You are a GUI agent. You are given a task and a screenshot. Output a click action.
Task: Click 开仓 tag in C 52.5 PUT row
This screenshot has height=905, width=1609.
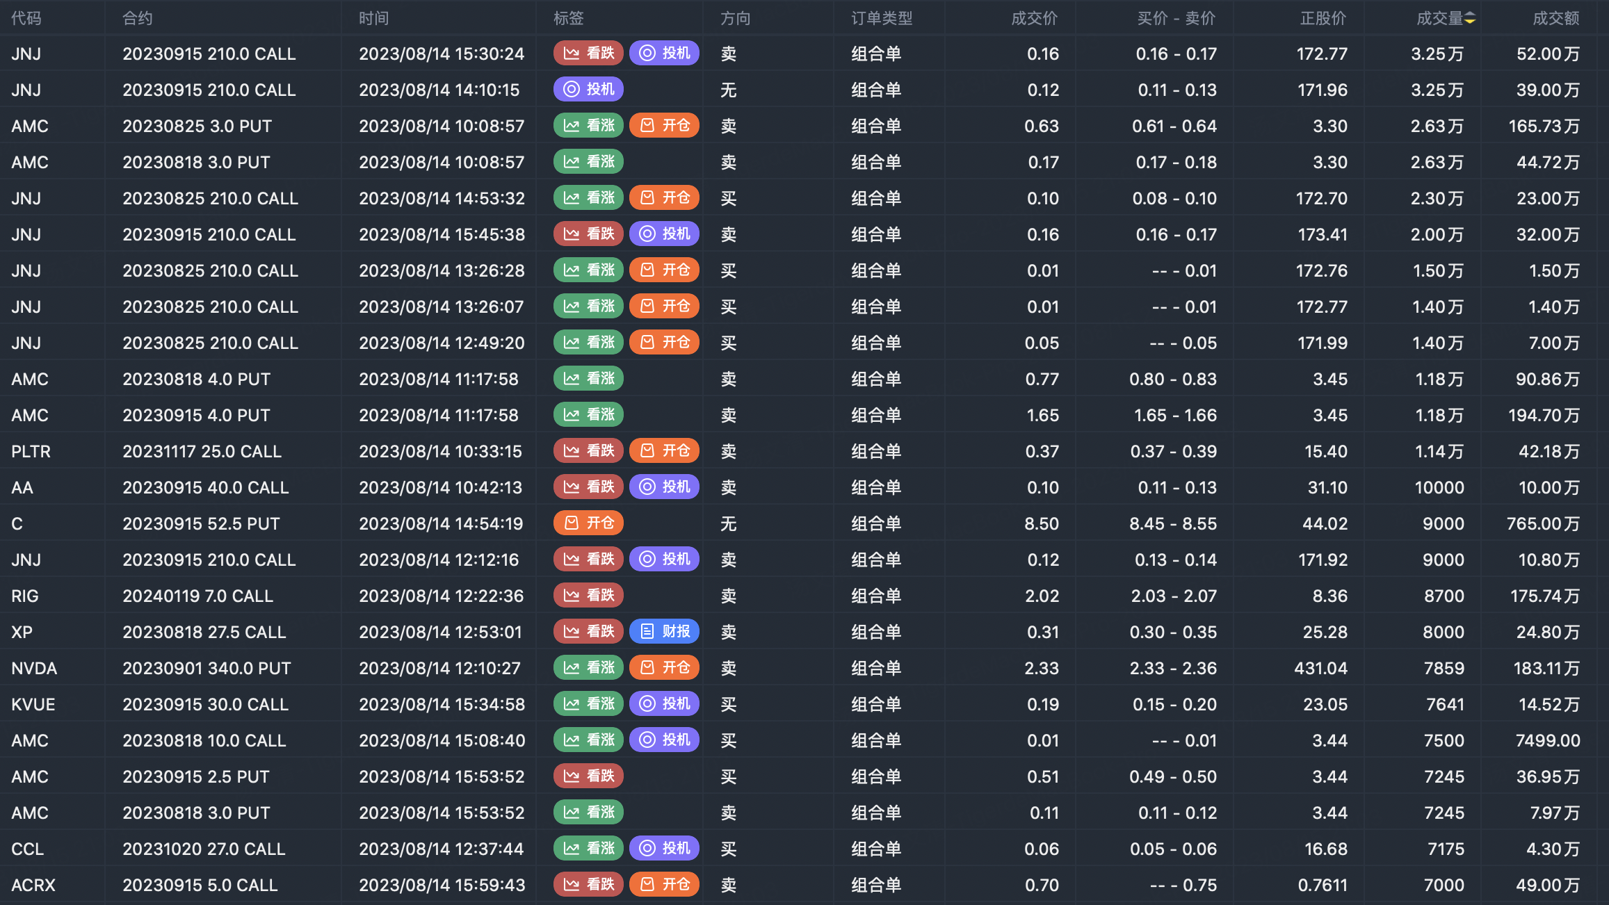[x=588, y=523]
